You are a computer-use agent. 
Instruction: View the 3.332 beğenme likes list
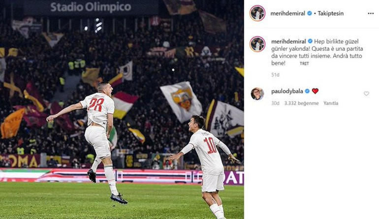(301, 103)
